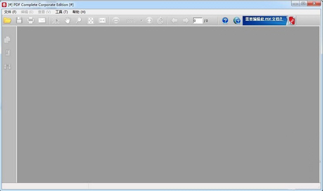Open the 编辑 (E) menu

27,12
